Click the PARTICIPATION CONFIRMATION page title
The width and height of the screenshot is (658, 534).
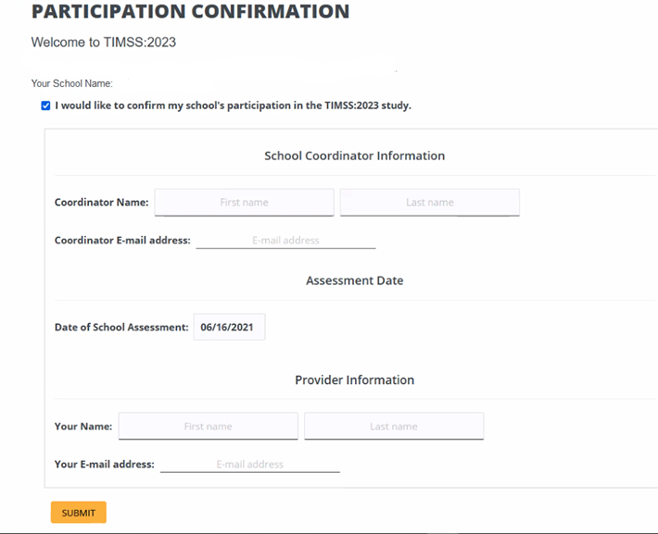pos(190,12)
